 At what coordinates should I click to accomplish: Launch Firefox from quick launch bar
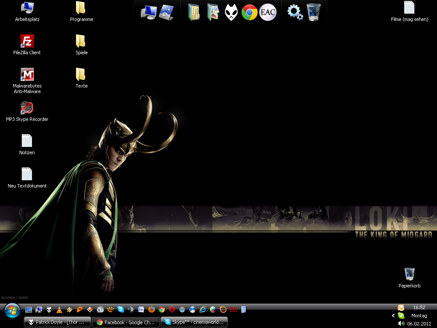pyautogui.click(x=151, y=309)
